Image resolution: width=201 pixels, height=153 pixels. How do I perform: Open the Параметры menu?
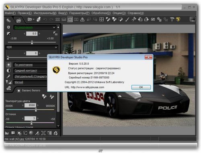click(80, 13)
